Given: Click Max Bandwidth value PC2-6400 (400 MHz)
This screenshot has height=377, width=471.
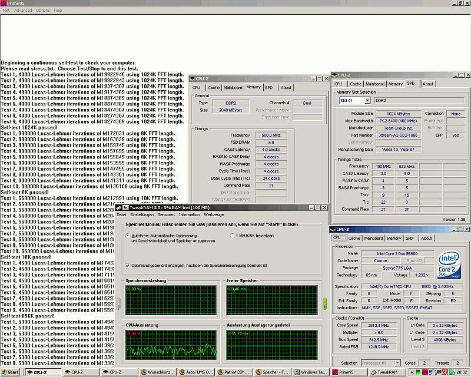Looking at the screenshot, I should click(x=399, y=121).
